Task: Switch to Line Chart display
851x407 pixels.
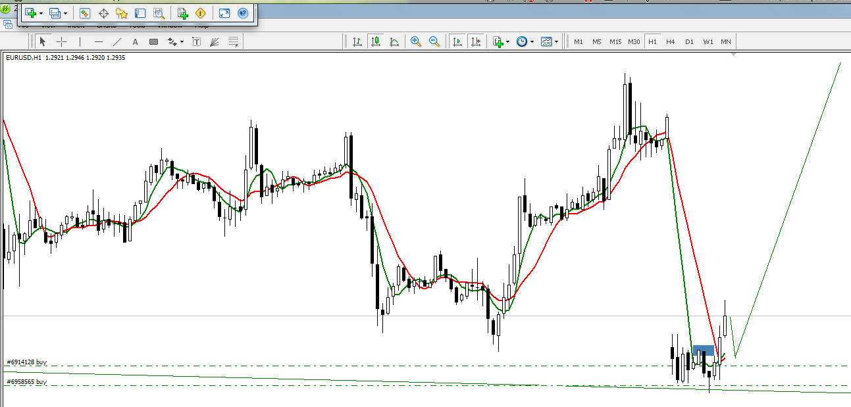Action: 394,41
